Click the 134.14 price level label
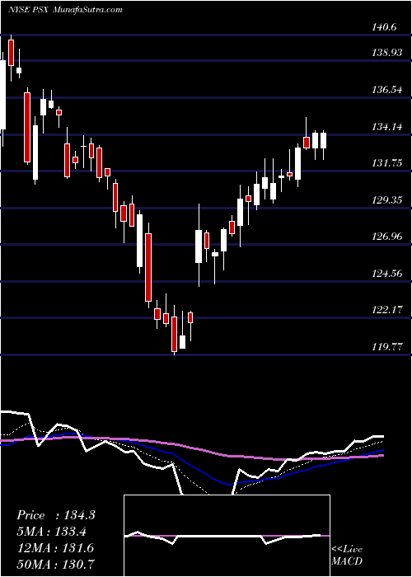The width and height of the screenshot is (412, 577). pyautogui.click(x=387, y=127)
